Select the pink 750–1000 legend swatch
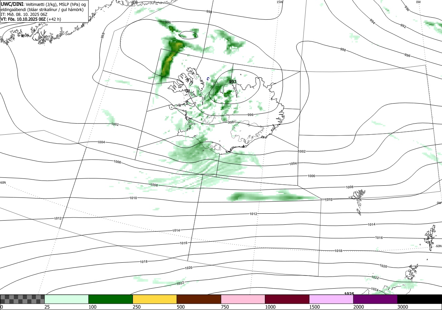 (243, 299)
